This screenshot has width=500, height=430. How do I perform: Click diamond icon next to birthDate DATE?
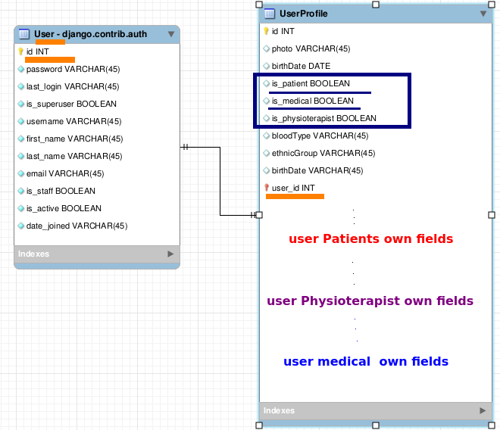tap(267, 66)
